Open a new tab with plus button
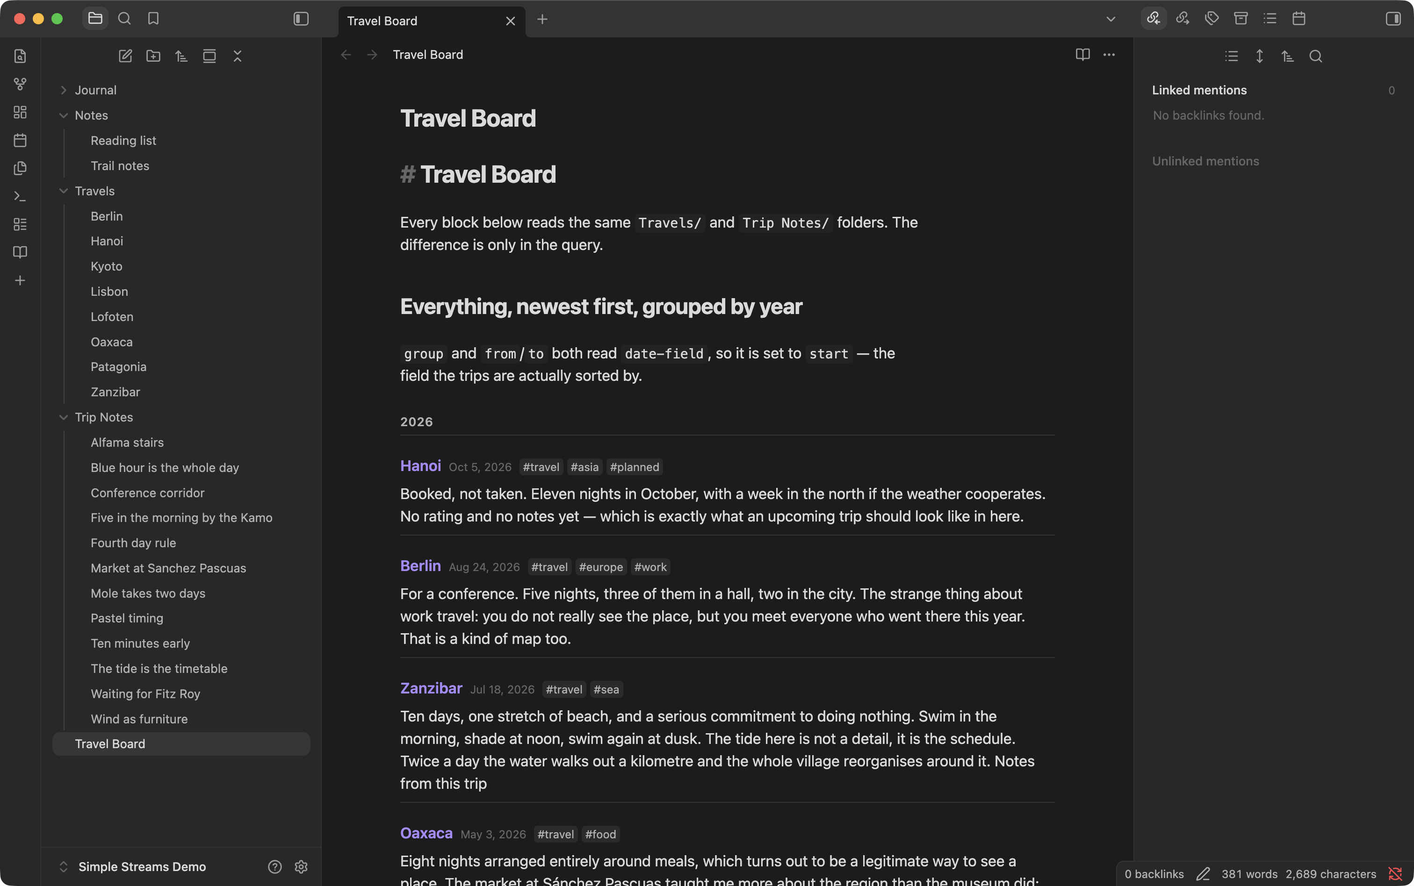The height and width of the screenshot is (886, 1414). (542, 19)
